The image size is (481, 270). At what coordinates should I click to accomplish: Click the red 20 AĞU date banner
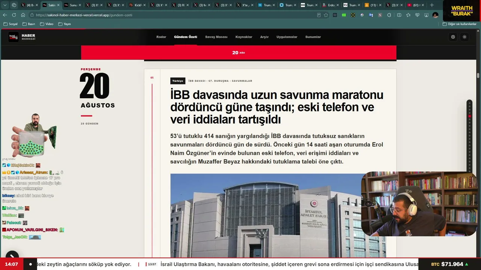(x=239, y=52)
